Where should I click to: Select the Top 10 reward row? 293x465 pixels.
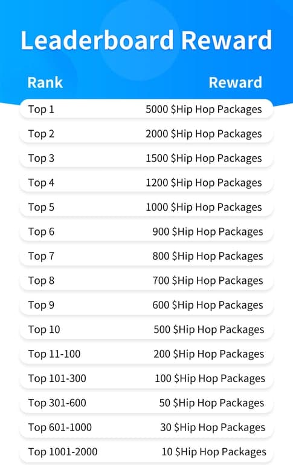pos(146,329)
